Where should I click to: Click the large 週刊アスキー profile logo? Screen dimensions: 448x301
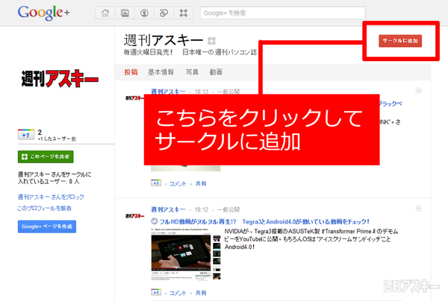tap(60, 78)
